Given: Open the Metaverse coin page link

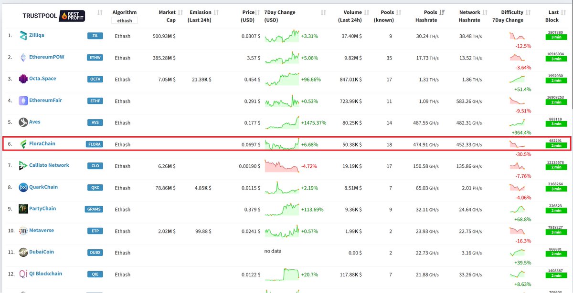Looking at the screenshot, I should tap(42, 230).
